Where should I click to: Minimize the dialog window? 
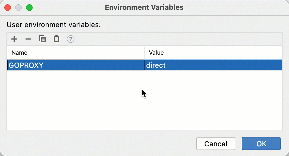click(x=18, y=7)
